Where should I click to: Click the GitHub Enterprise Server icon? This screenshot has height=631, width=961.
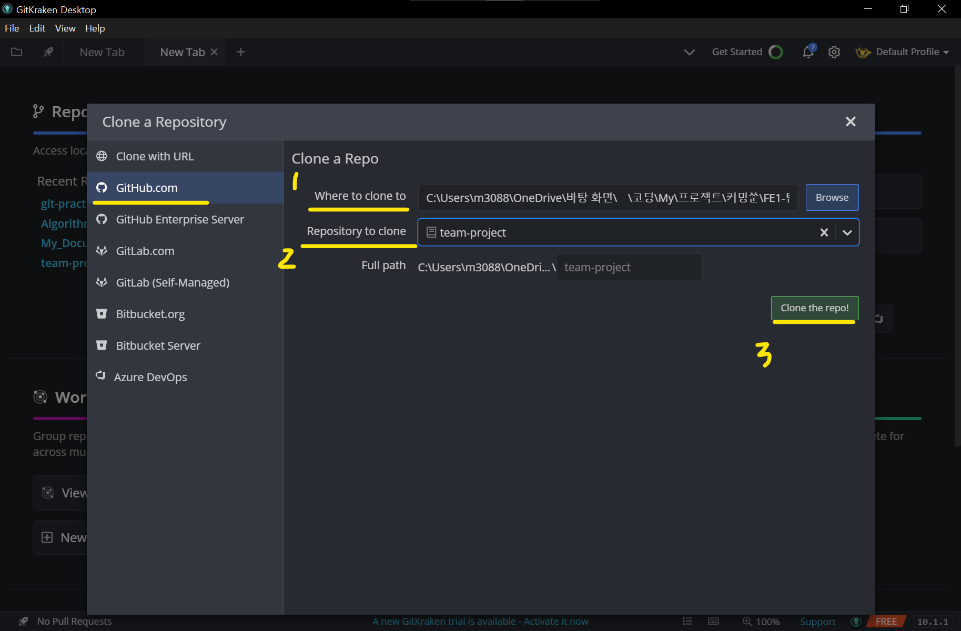coord(102,219)
